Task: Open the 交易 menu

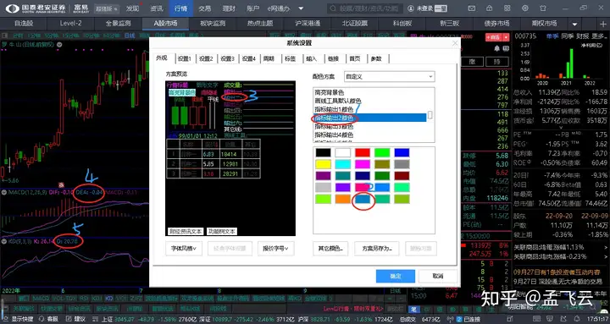Action: click(204, 8)
